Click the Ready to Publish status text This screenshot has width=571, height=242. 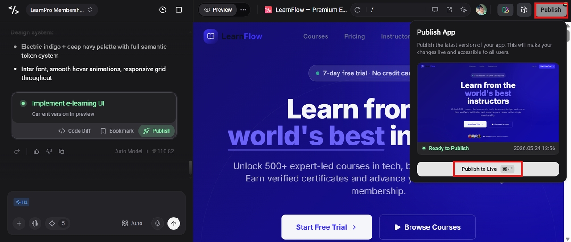(448, 148)
